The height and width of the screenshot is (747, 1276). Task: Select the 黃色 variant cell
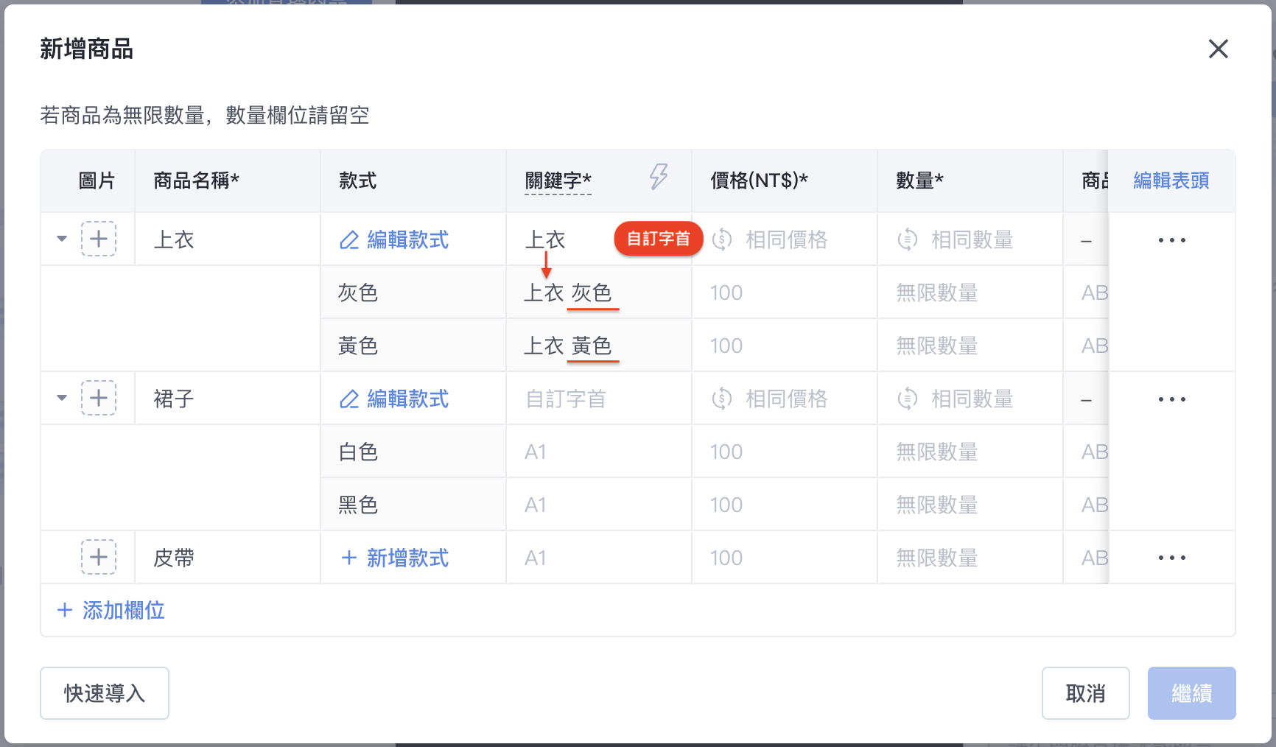(x=413, y=346)
